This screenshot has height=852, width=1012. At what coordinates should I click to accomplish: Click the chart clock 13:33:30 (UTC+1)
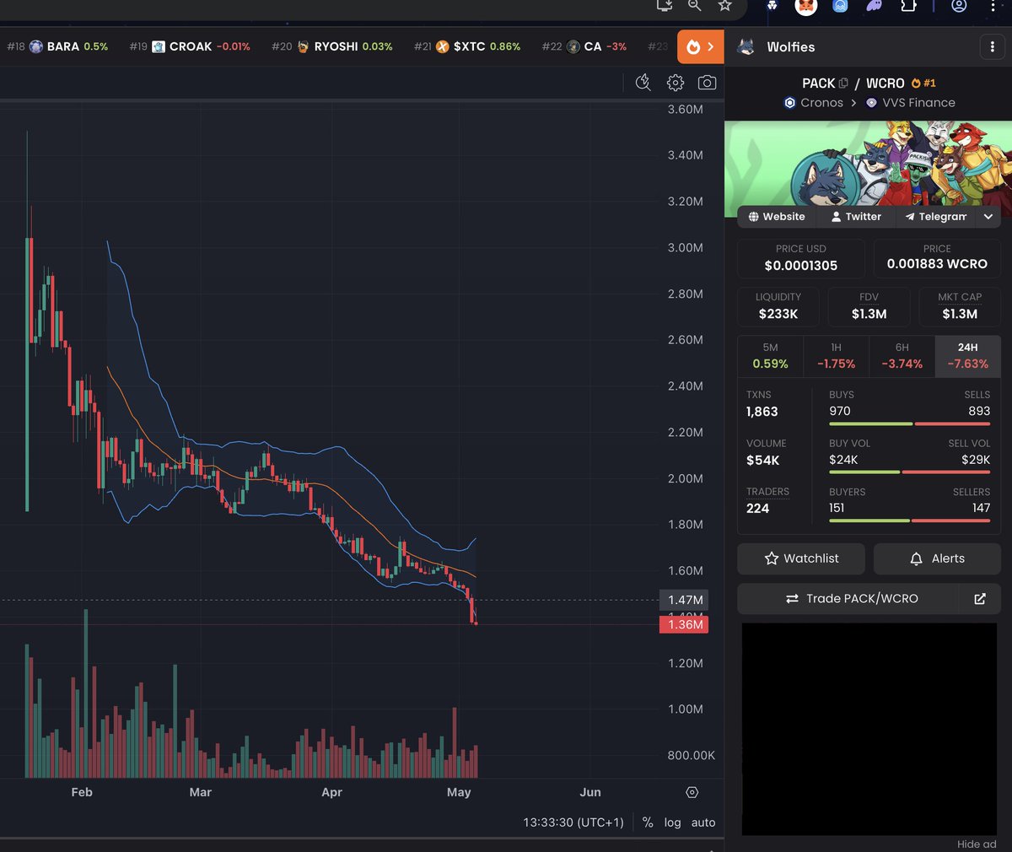pos(573,822)
